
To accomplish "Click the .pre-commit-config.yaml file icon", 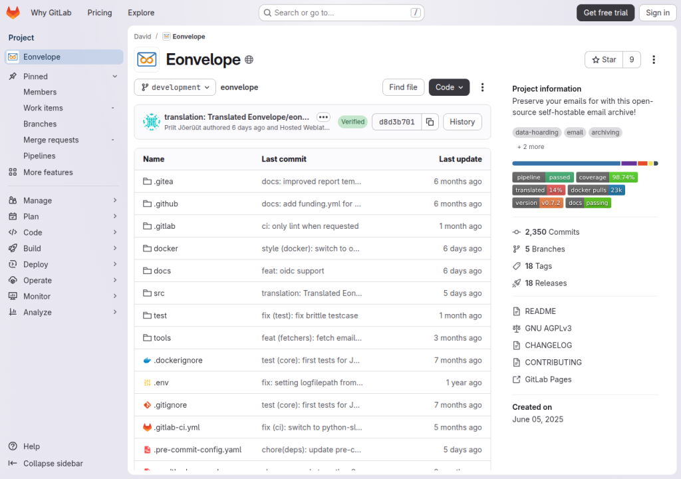I will pyautogui.click(x=147, y=450).
